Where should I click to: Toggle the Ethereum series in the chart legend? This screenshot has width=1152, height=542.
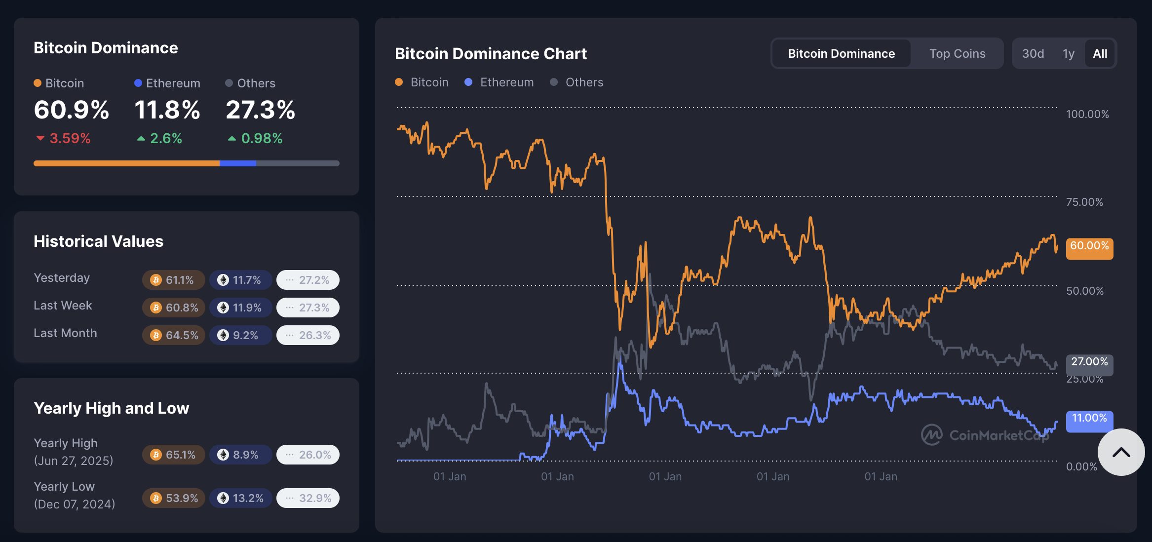(506, 82)
